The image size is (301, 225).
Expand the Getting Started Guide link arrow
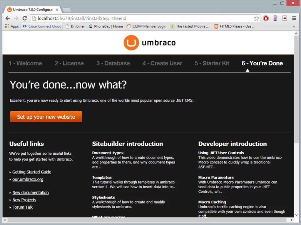11,172
